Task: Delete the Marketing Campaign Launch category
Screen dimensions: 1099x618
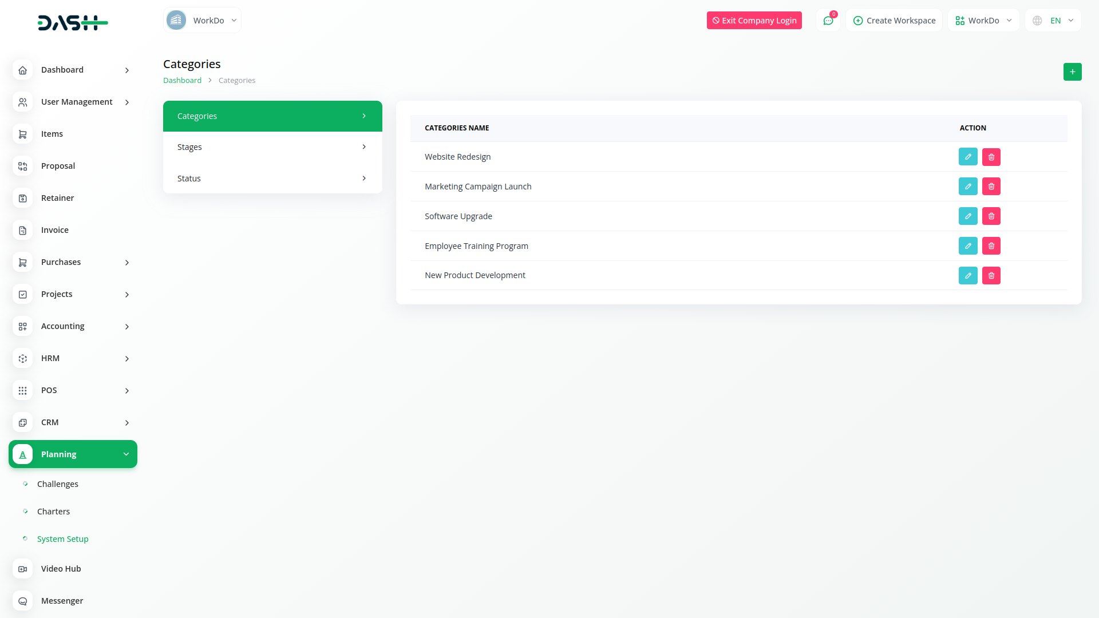Action: [991, 187]
